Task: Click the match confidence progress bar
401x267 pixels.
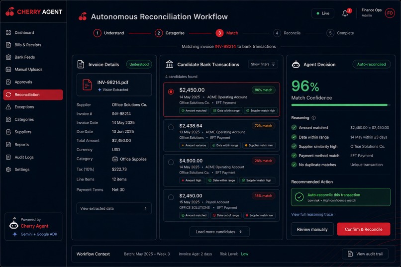Action: [x=341, y=105]
